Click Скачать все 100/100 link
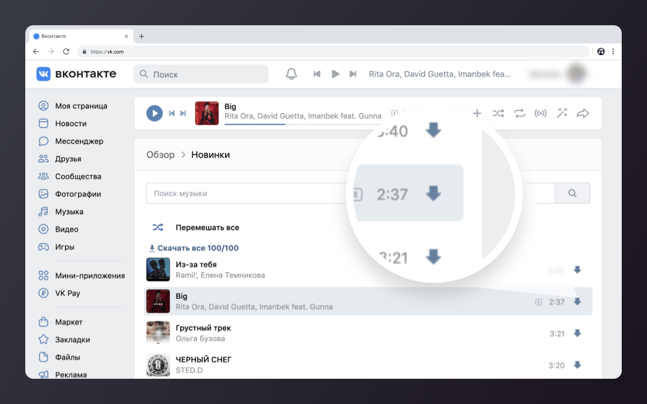Screen dimensions: 647x404 [194, 248]
